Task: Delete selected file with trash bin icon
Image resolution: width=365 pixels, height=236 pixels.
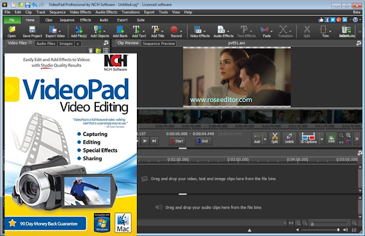Action: tap(91, 50)
